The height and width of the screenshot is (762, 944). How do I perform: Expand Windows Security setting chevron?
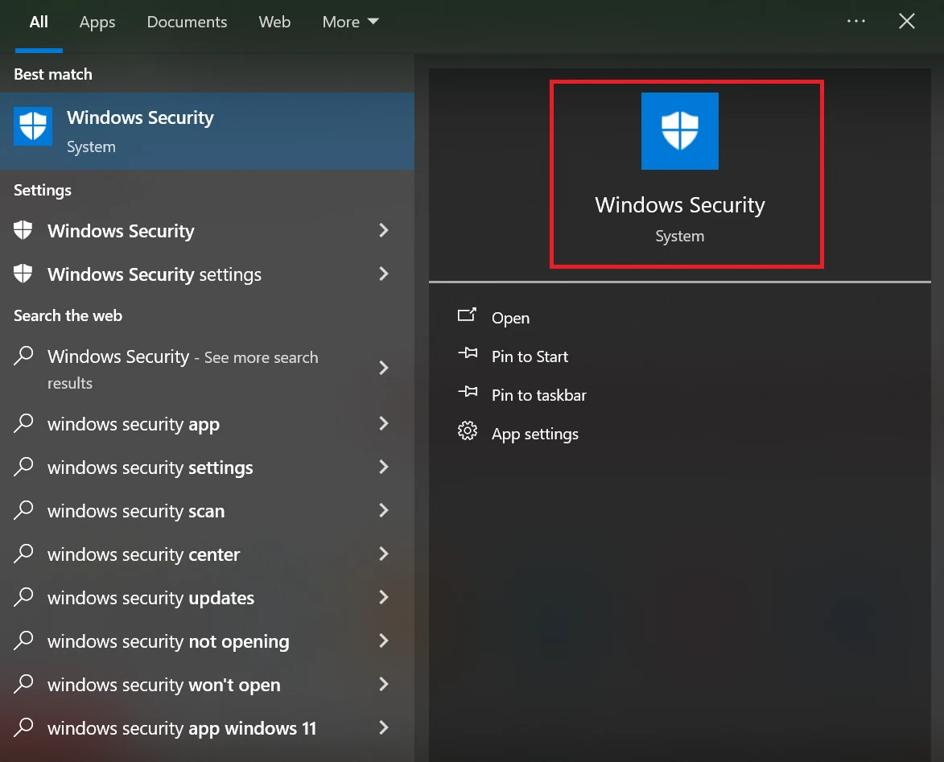[384, 230]
